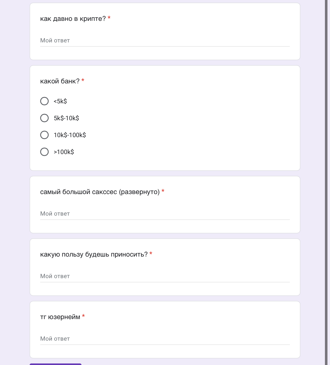Click the "какой банк?" question title

click(60, 81)
